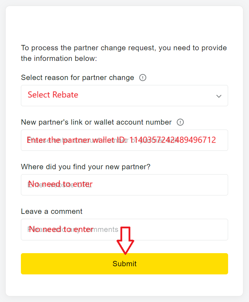Click the Submit text on the yellow button

pyautogui.click(x=125, y=264)
